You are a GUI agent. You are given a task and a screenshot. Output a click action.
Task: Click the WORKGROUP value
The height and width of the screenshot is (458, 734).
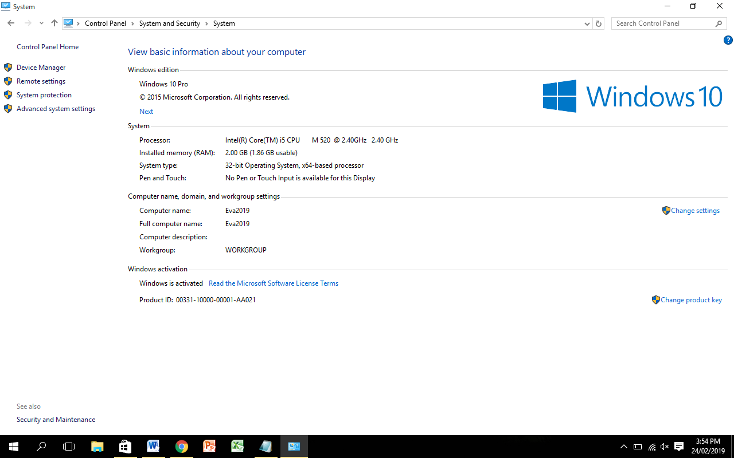pyautogui.click(x=246, y=250)
